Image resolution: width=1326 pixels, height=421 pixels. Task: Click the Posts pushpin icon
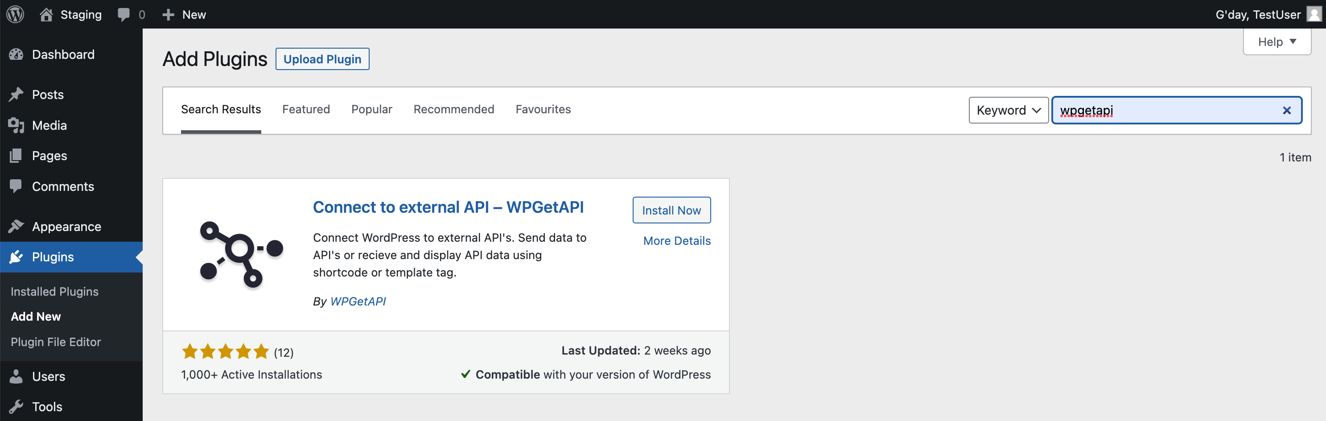tap(16, 94)
